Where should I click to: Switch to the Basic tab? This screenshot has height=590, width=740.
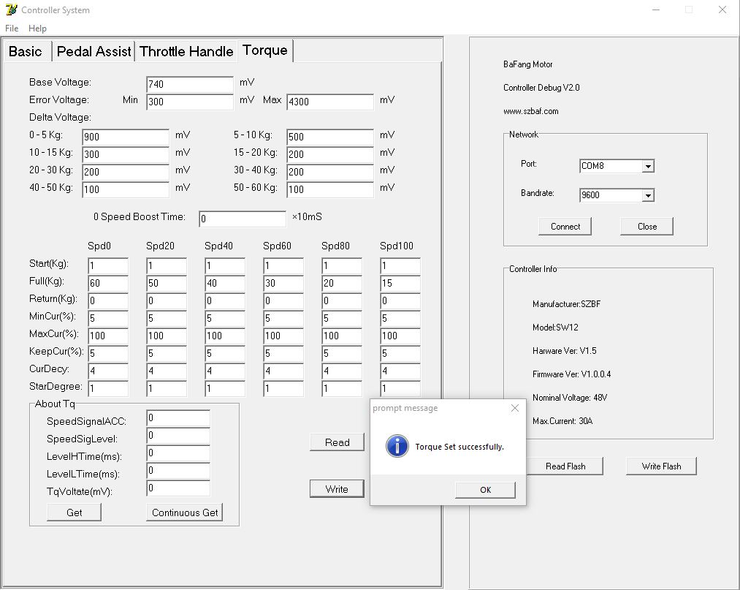pyautogui.click(x=26, y=51)
